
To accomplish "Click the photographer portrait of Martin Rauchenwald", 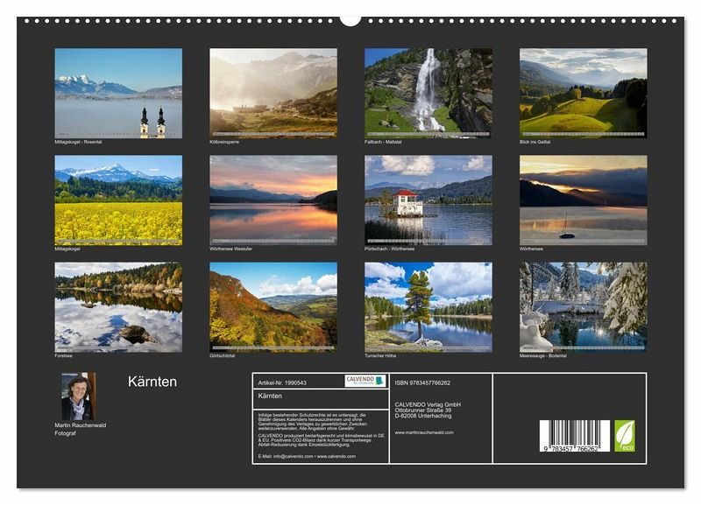I will tap(77, 396).
